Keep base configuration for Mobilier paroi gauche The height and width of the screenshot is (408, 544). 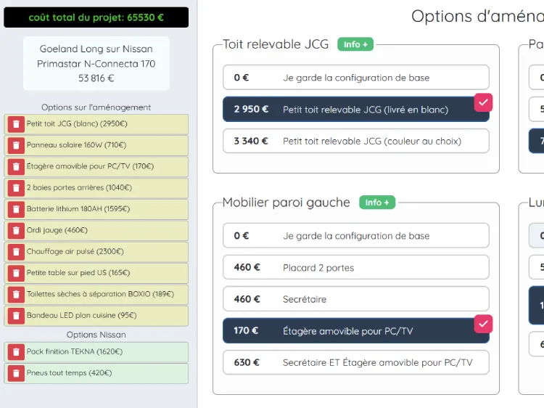(355, 236)
